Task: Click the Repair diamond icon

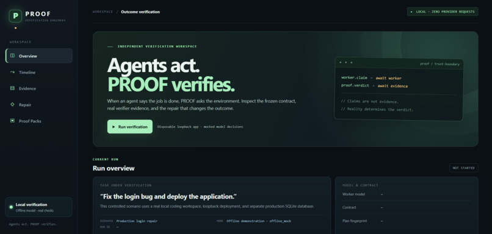Action: point(12,105)
